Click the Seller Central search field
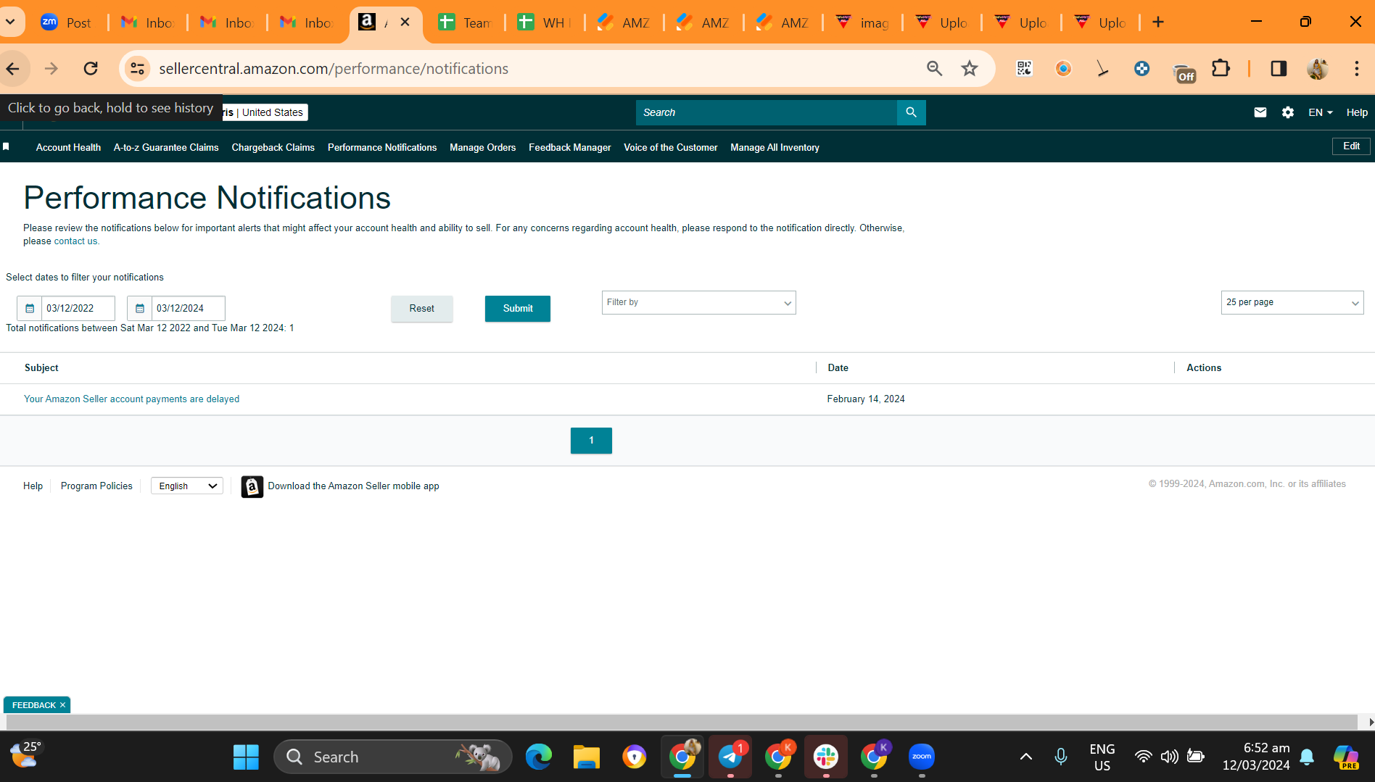The height and width of the screenshot is (782, 1375). coord(767,112)
